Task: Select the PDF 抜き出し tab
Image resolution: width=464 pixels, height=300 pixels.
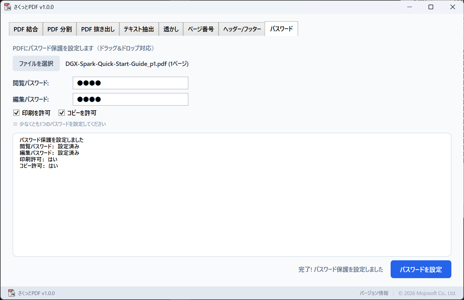Action: (x=98, y=29)
